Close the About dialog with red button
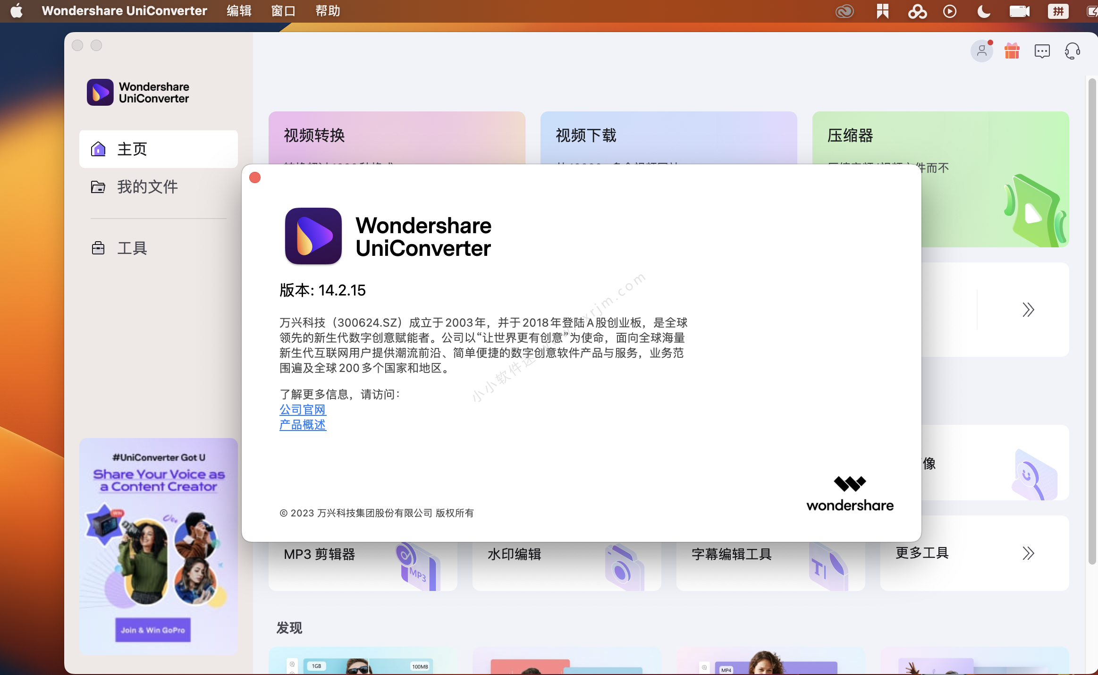 point(255,177)
